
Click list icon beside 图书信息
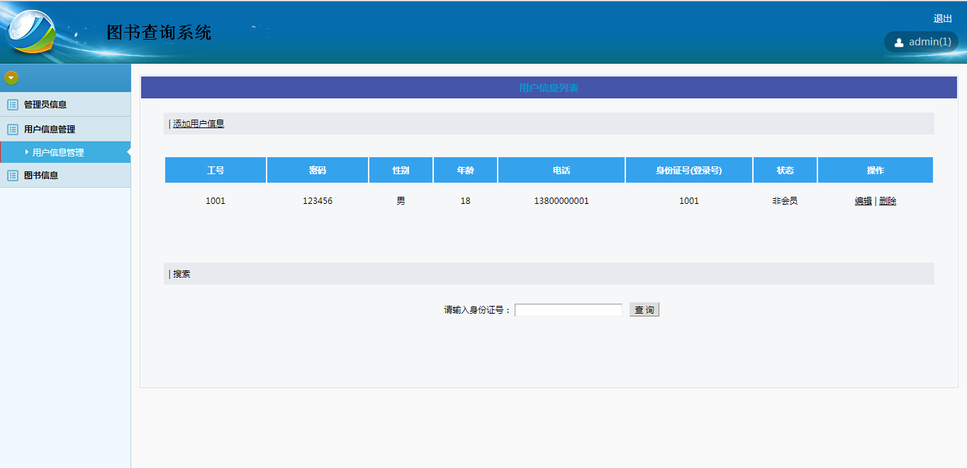tap(13, 176)
